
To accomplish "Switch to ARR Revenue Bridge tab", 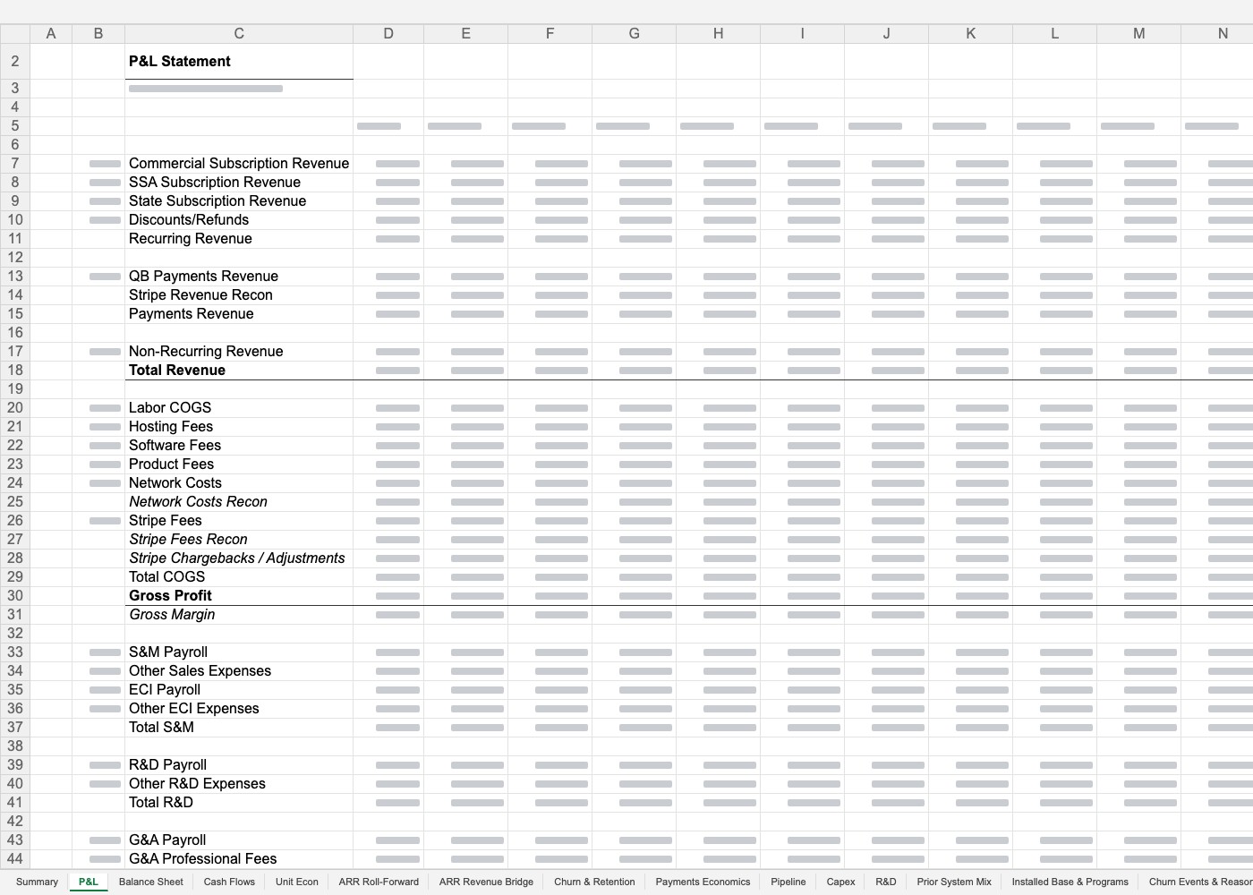I will click(486, 882).
